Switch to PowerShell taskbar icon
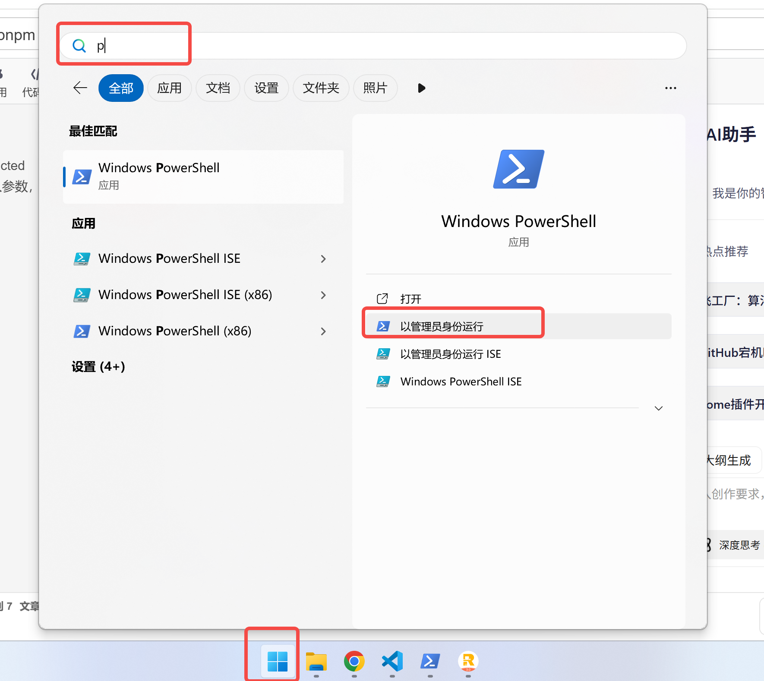This screenshot has width=764, height=681. [x=430, y=661]
